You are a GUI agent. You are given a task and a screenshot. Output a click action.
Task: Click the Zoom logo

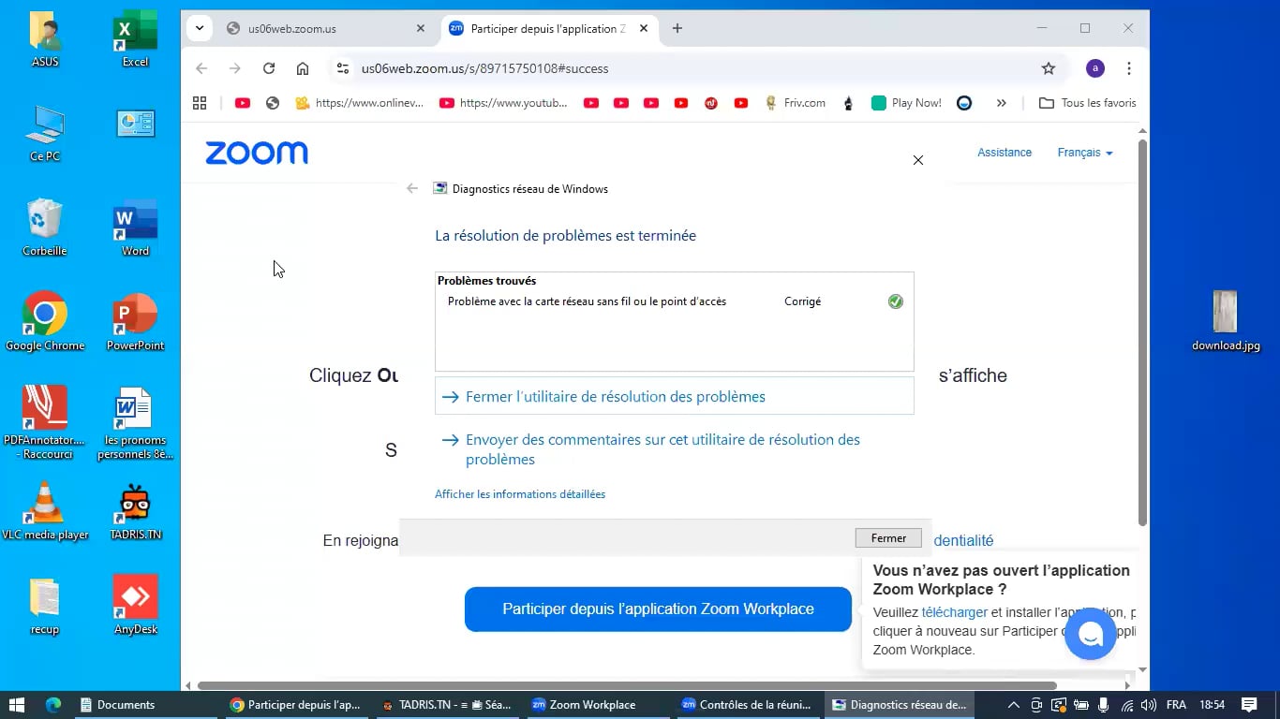point(257,153)
